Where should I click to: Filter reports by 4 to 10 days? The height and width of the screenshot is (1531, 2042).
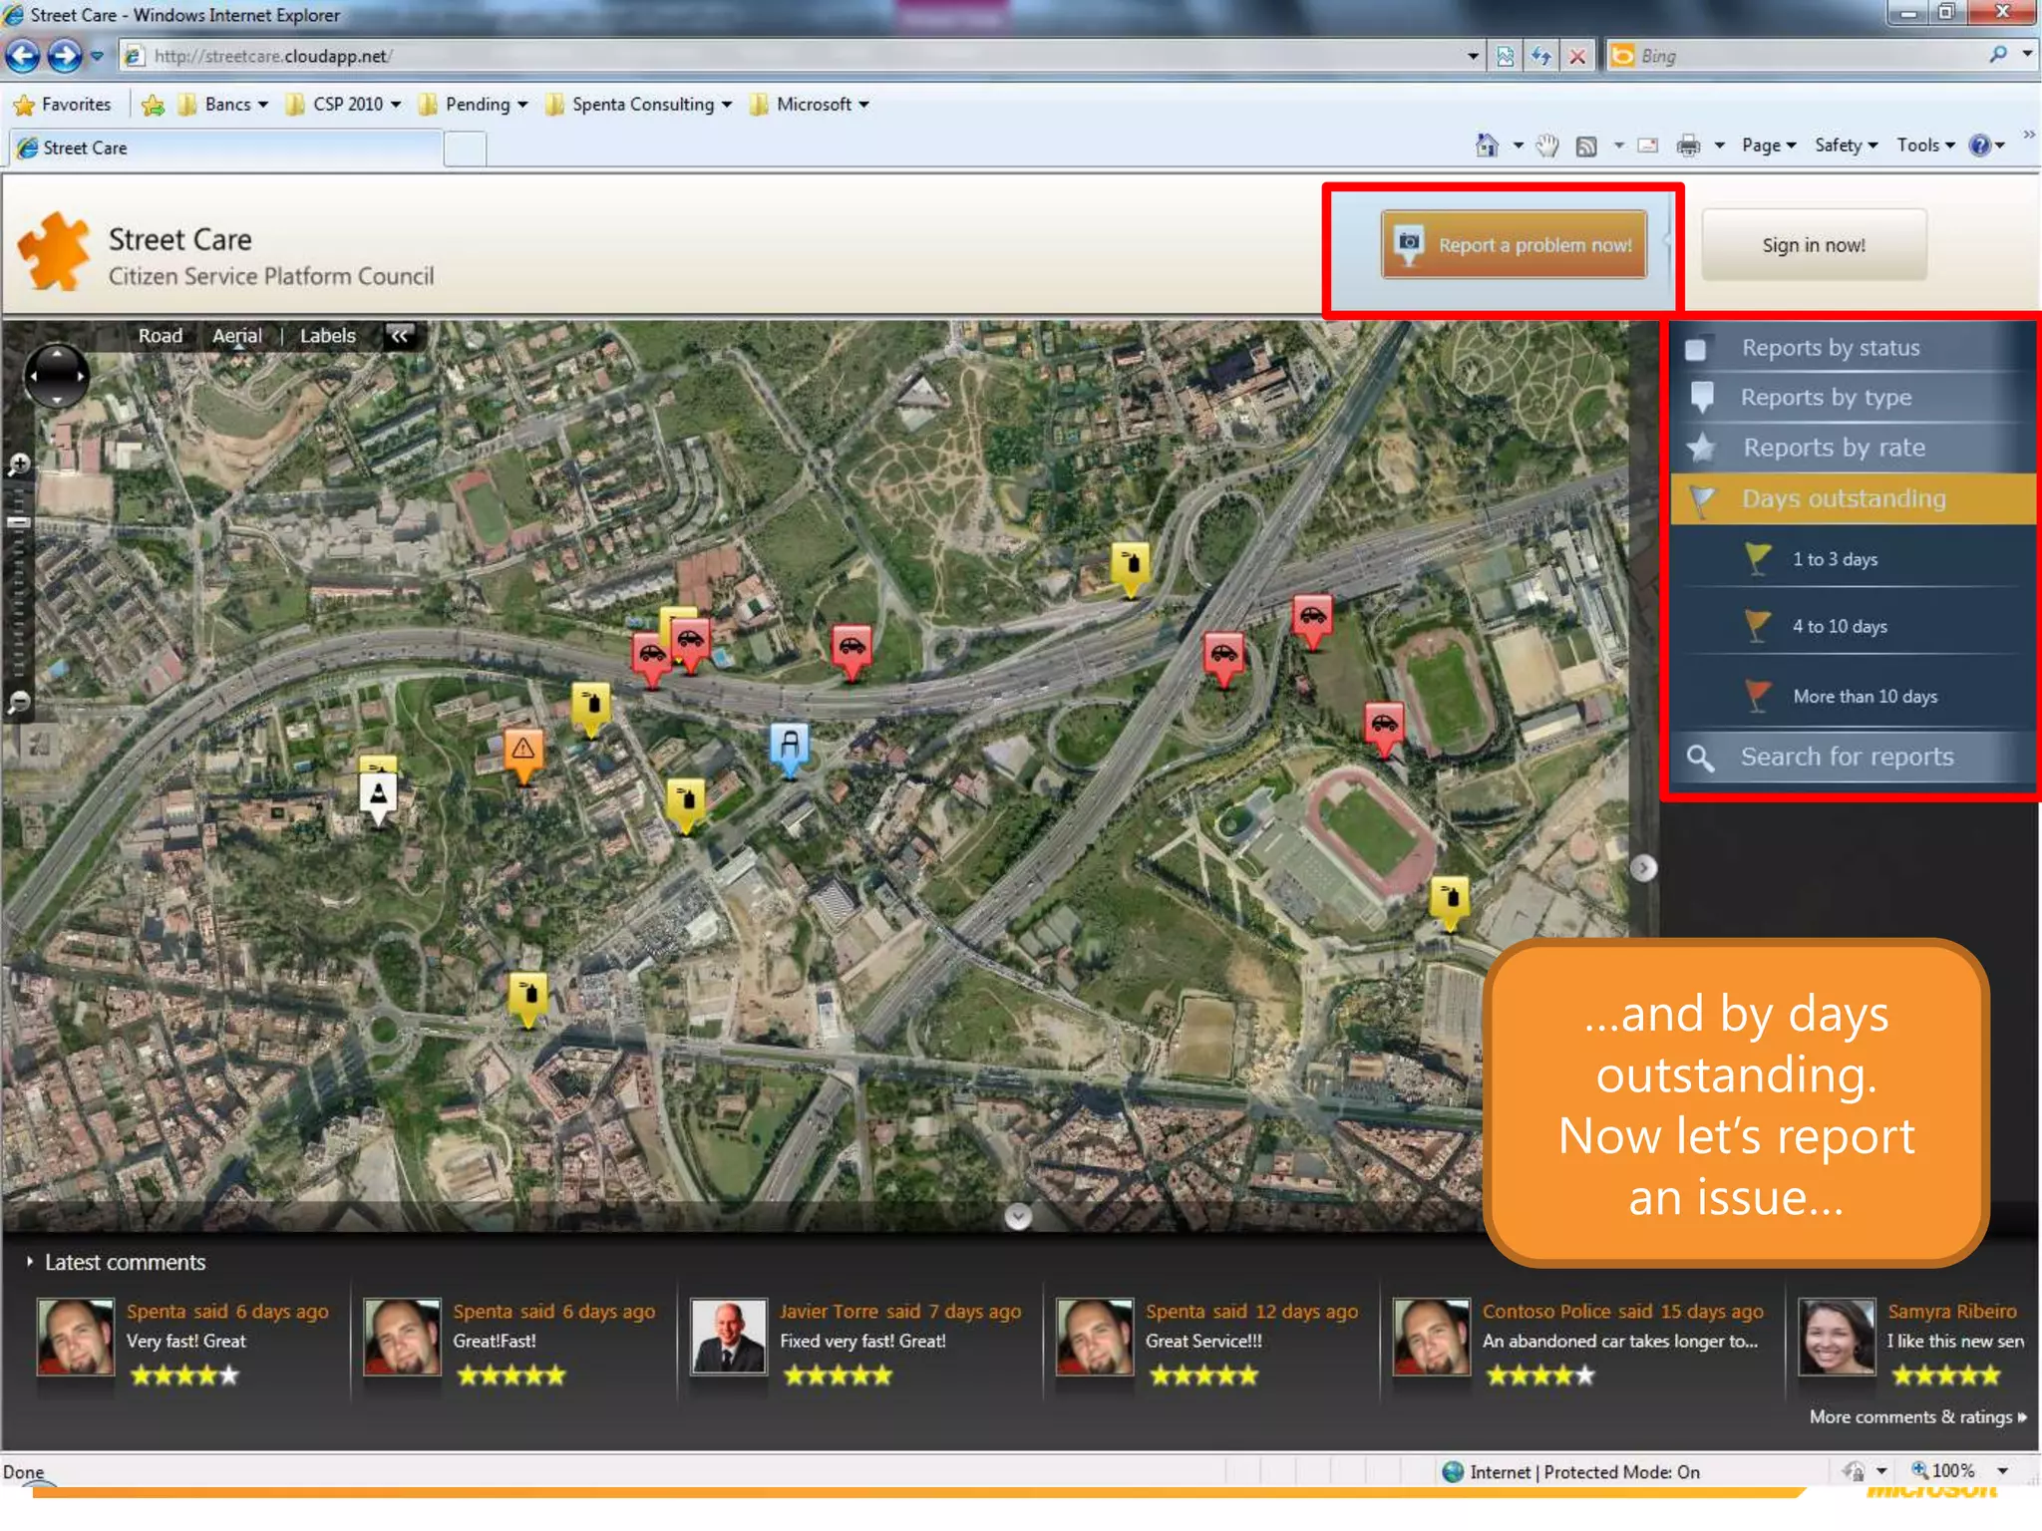[1839, 626]
